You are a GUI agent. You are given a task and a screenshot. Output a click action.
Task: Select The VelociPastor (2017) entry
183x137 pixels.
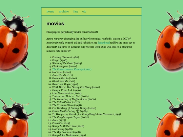[x=66, y=102]
